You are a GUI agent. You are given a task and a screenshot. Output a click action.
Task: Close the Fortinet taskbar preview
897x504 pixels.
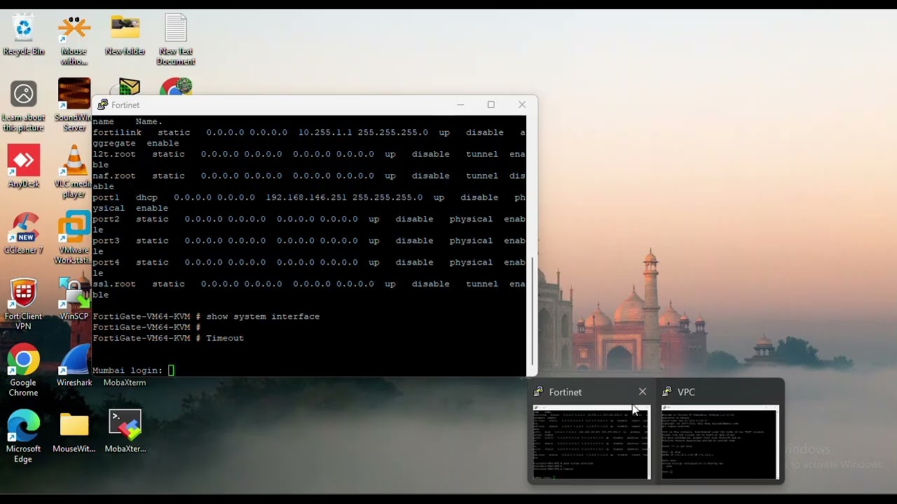(643, 391)
